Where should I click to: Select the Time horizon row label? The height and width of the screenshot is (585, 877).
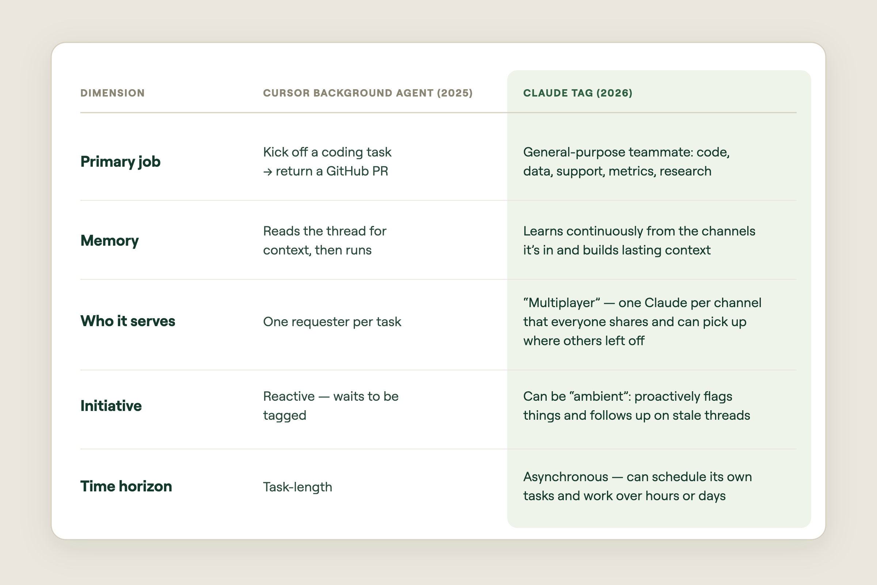(126, 486)
